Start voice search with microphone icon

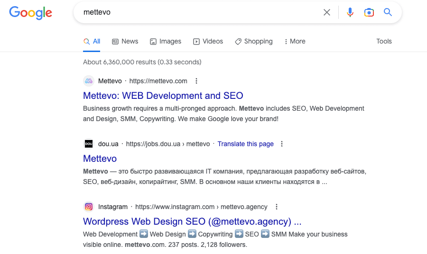pyautogui.click(x=350, y=12)
